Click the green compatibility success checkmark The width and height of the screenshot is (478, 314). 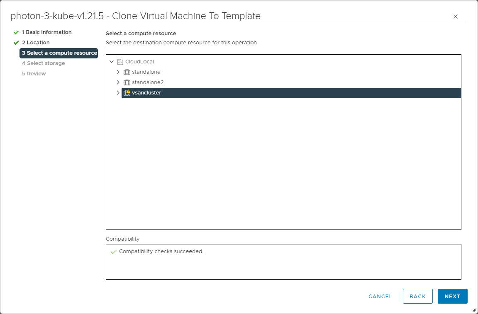point(114,251)
